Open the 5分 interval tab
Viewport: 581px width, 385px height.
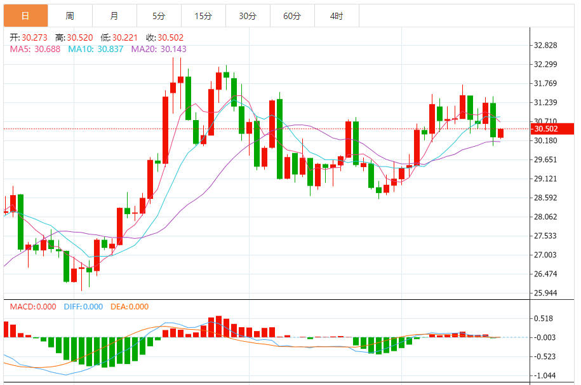[159, 16]
